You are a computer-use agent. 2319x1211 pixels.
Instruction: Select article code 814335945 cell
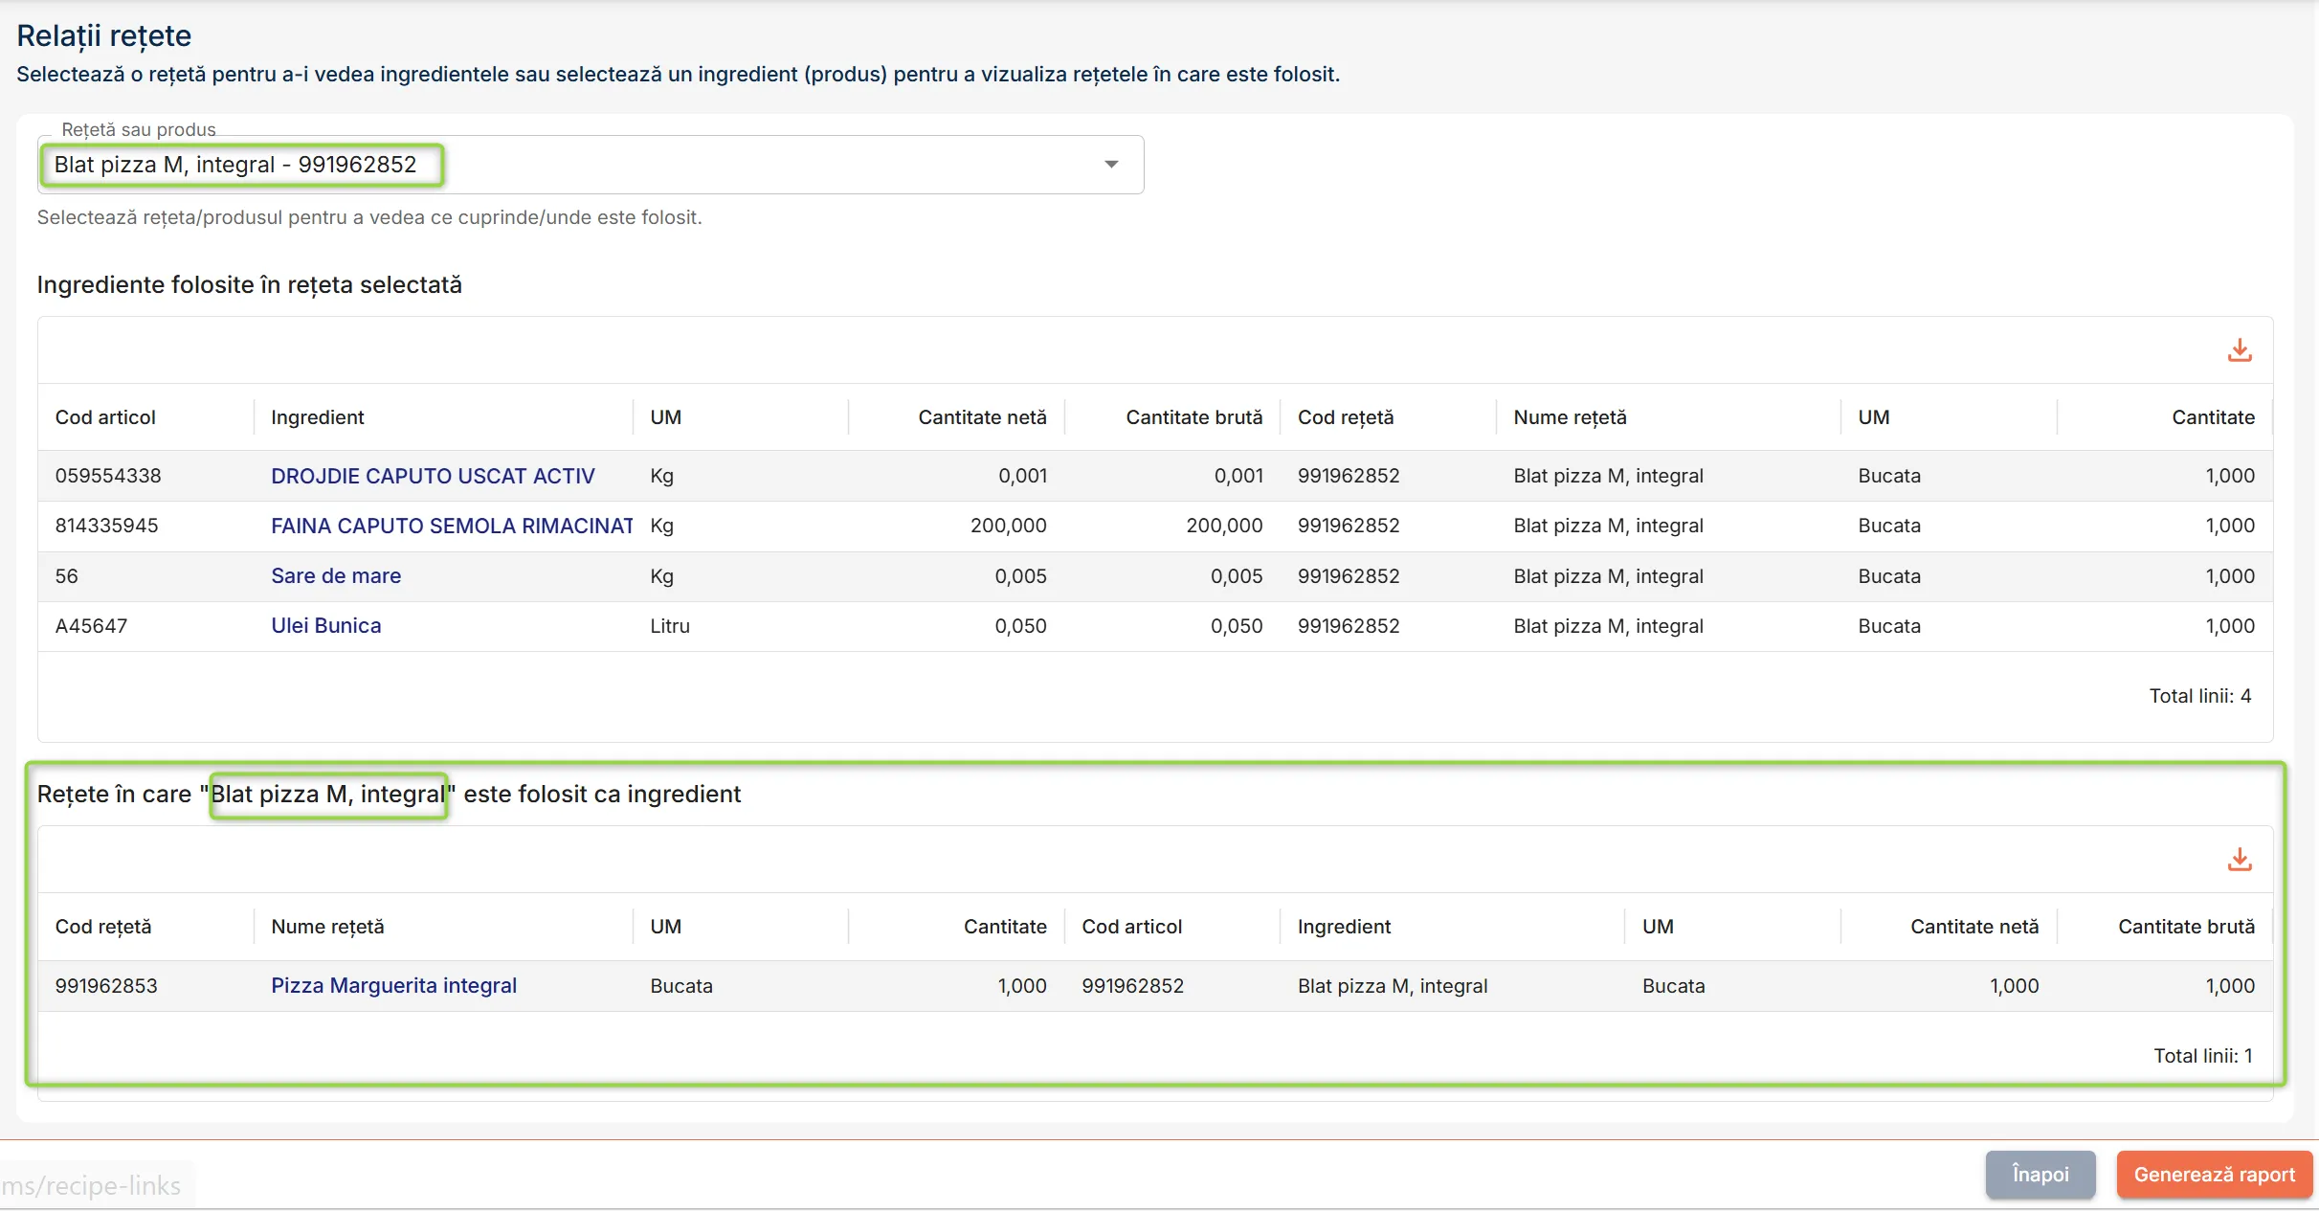106,526
